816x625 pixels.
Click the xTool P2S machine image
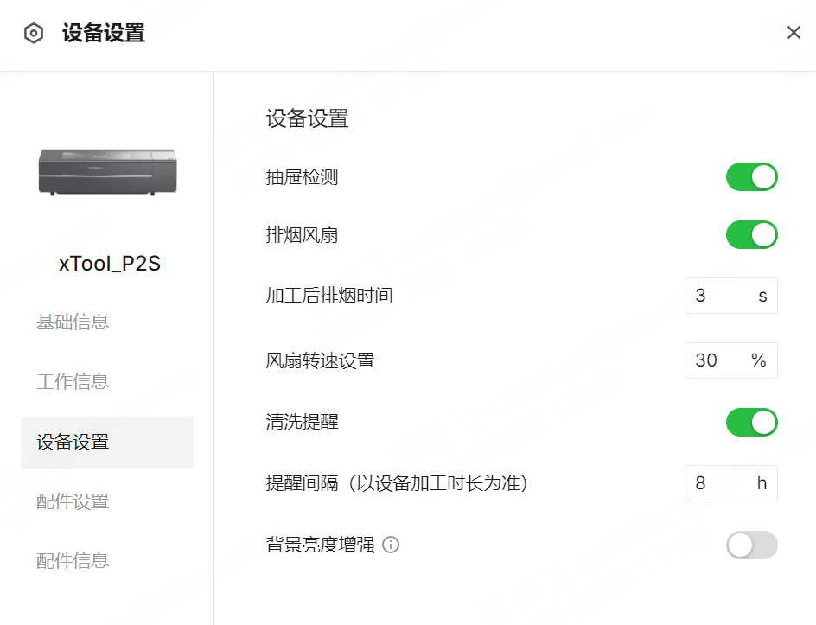[x=107, y=171]
